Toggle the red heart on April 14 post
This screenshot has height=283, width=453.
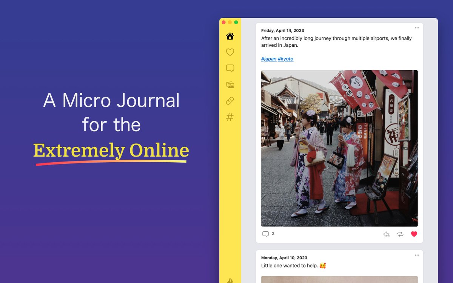tap(414, 234)
